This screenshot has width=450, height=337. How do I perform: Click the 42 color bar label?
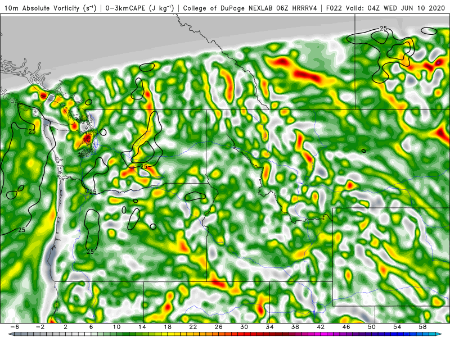click(321, 327)
